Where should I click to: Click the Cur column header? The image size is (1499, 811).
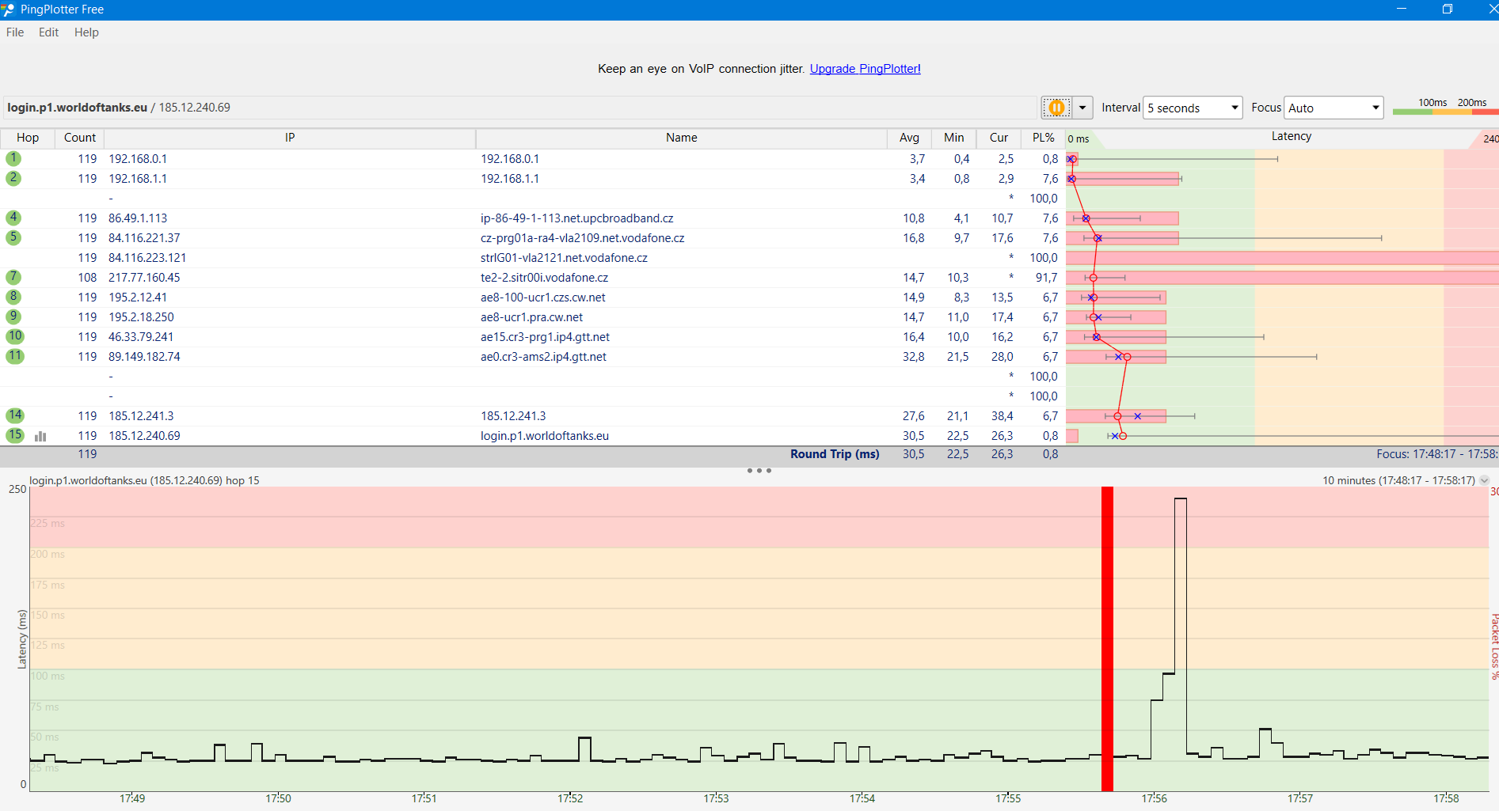[x=999, y=138]
